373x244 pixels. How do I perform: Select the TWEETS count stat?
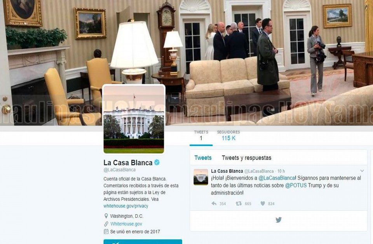pyautogui.click(x=201, y=136)
